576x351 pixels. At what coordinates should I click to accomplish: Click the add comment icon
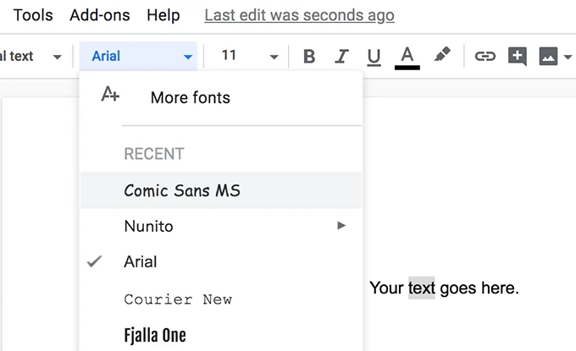[517, 57]
